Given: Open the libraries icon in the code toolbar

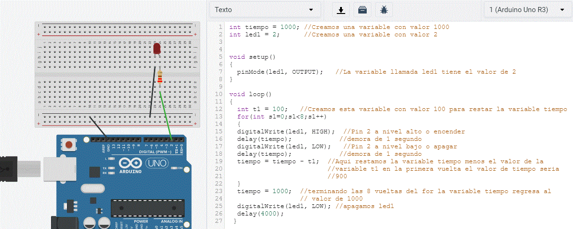Looking at the screenshot, I should [363, 10].
